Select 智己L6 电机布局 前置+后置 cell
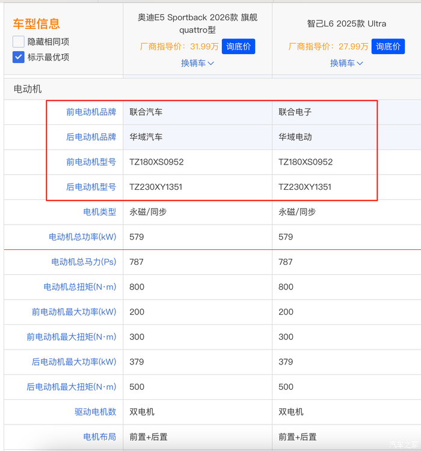The height and width of the screenshot is (451, 421). (x=346, y=437)
